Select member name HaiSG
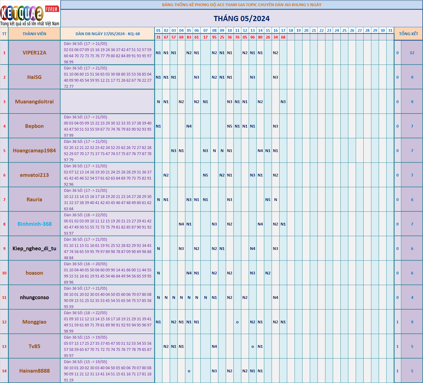This screenshot has width=423, height=383. coord(34,77)
